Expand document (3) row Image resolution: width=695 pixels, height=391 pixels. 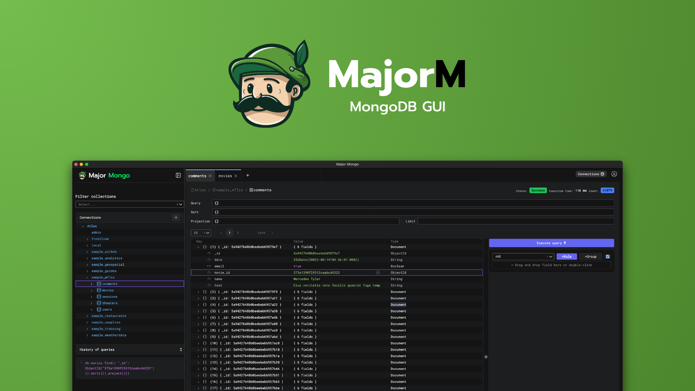point(198,298)
